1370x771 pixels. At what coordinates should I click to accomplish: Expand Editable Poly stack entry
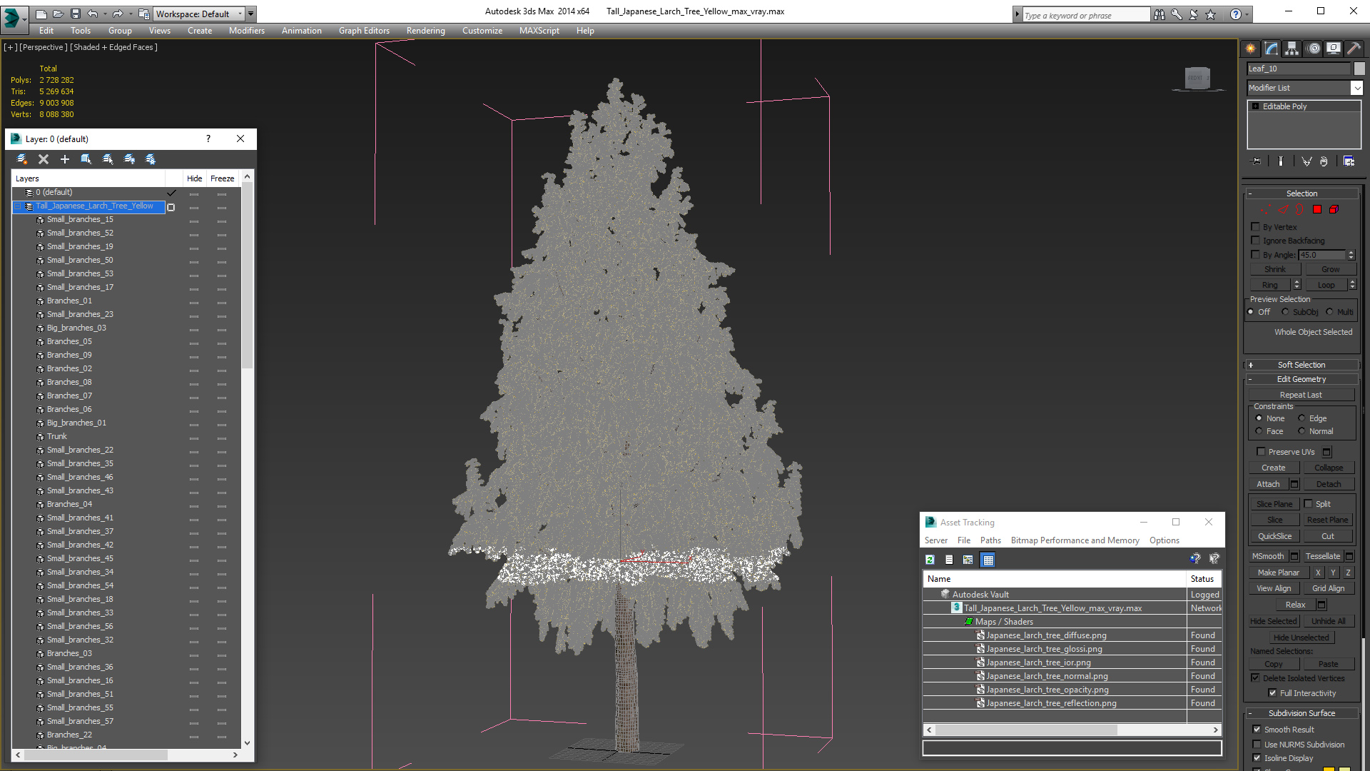[x=1256, y=106]
